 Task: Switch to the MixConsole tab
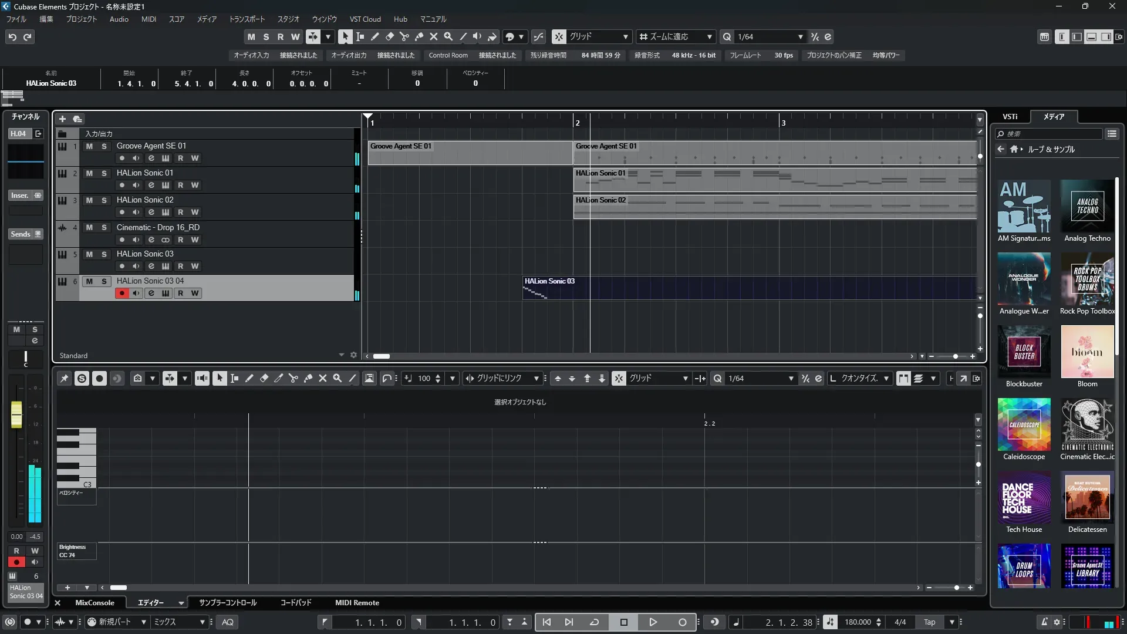click(x=95, y=603)
